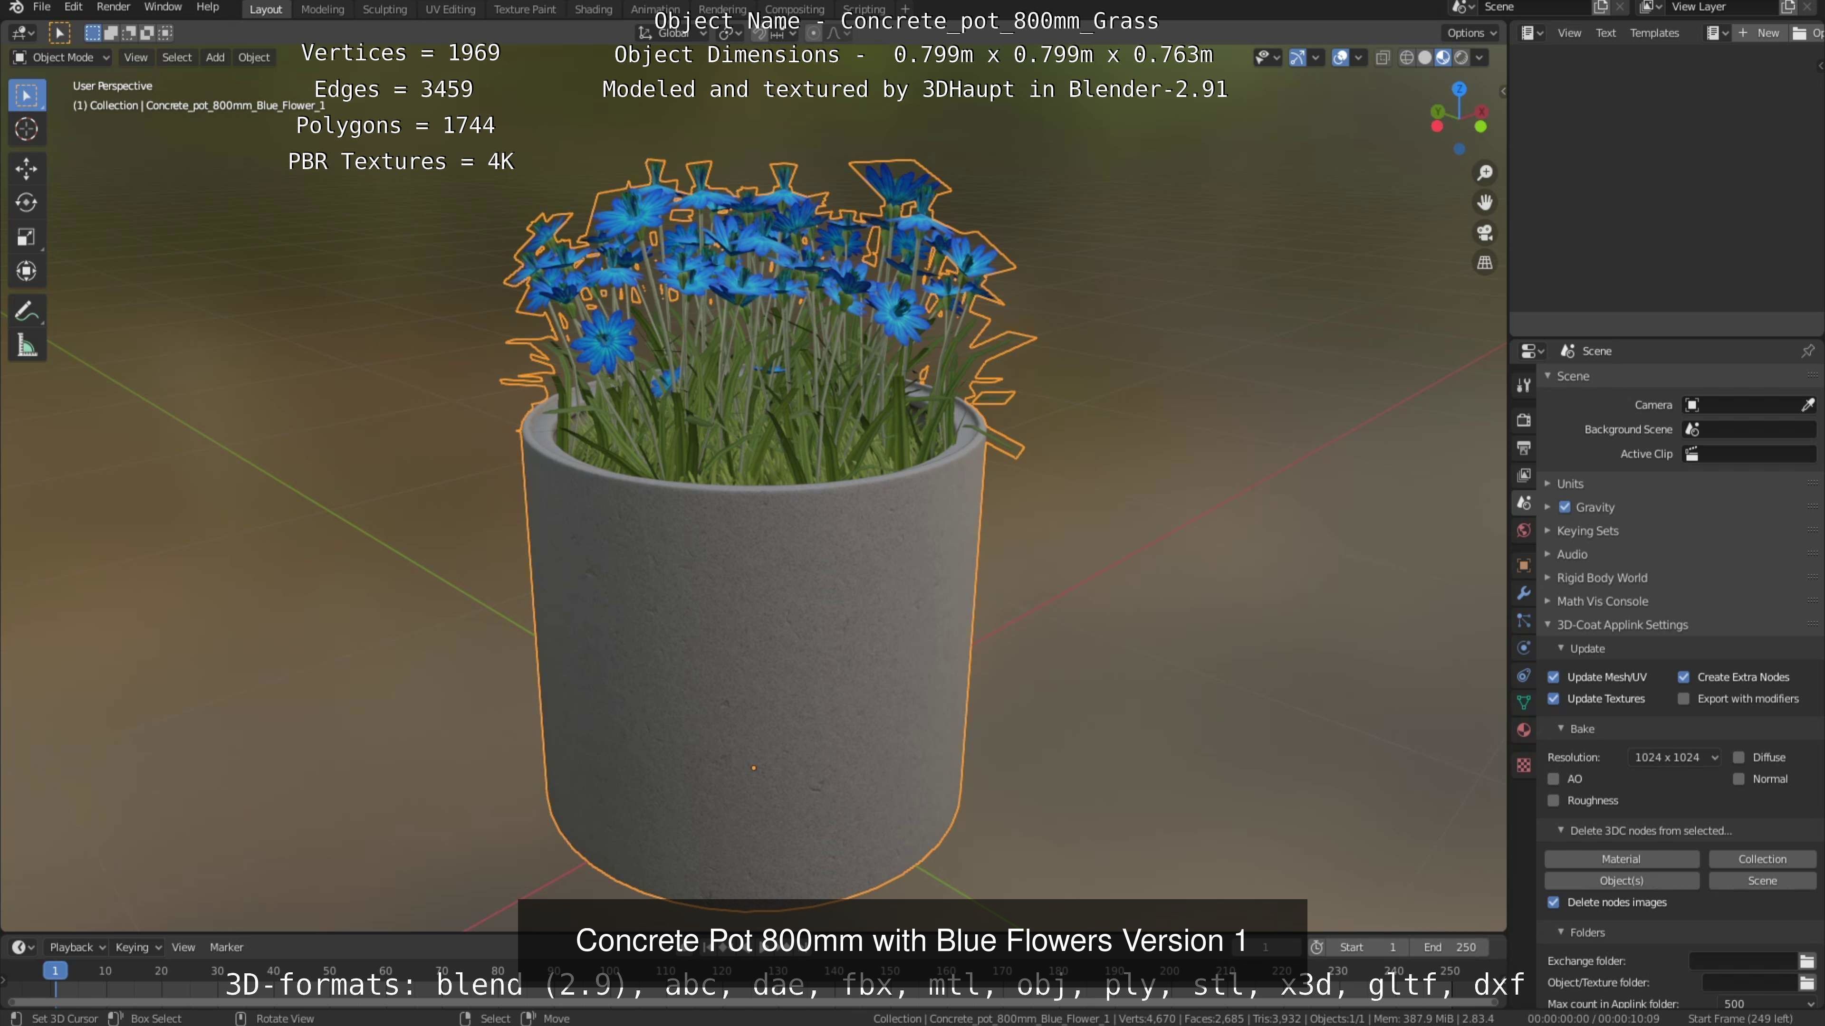Open the Tool properties tab

tap(1523, 384)
